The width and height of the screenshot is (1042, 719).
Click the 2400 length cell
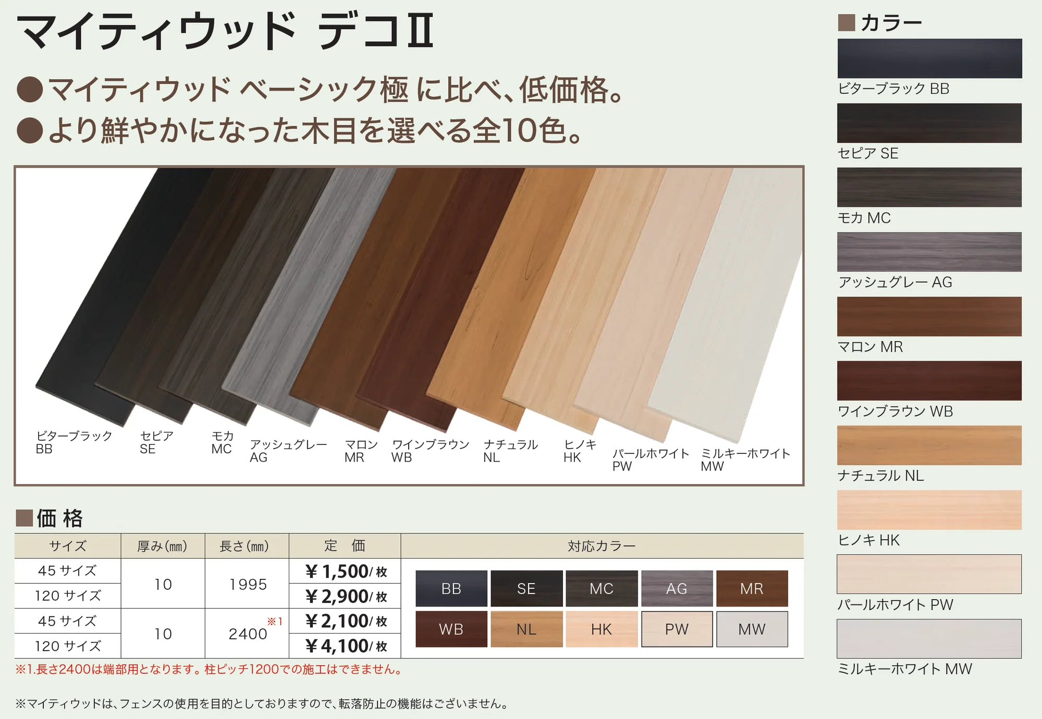tap(248, 634)
